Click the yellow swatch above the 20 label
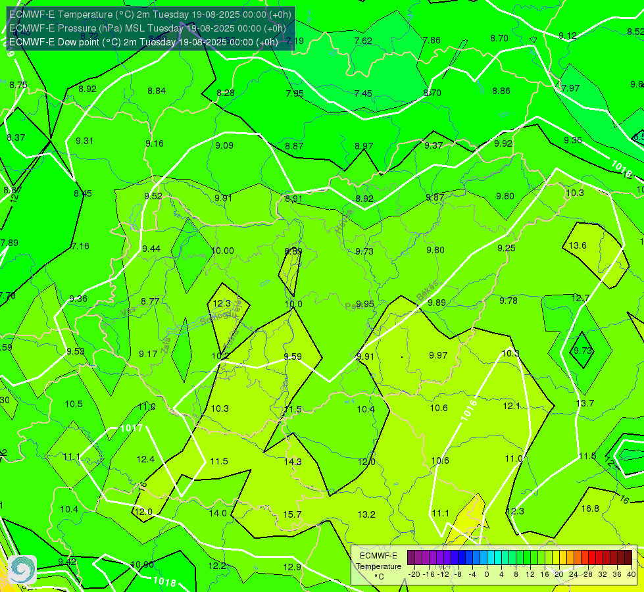The image size is (644, 592). [556, 558]
